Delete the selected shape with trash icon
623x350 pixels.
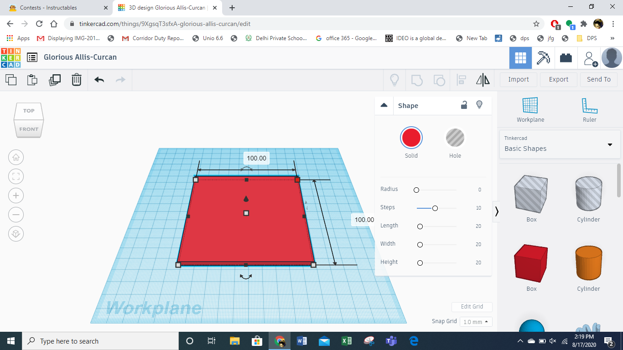tap(77, 80)
